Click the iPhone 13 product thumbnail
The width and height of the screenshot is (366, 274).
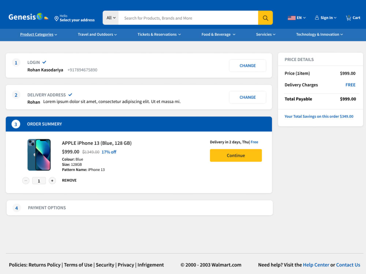[x=39, y=155]
